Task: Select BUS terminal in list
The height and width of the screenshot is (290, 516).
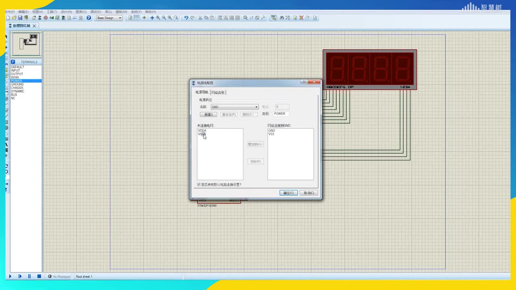Action: pyautogui.click(x=26, y=95)
